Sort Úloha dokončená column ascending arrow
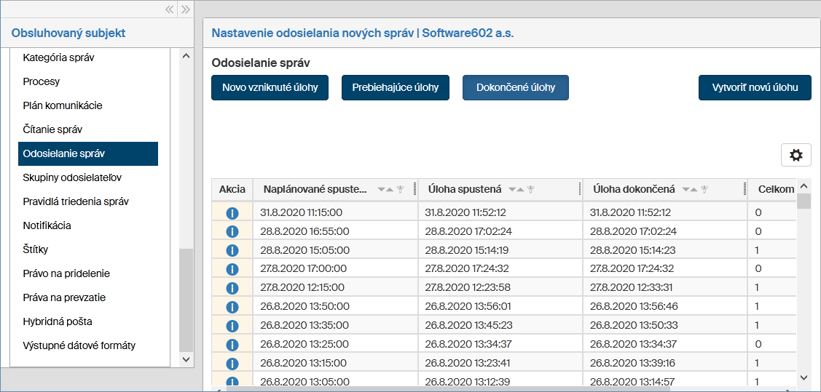Viewport: 821px width, 392px height. 694,190
